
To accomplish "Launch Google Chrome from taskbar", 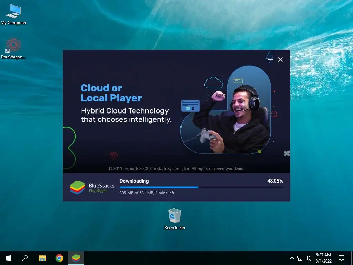I will 59,258.
